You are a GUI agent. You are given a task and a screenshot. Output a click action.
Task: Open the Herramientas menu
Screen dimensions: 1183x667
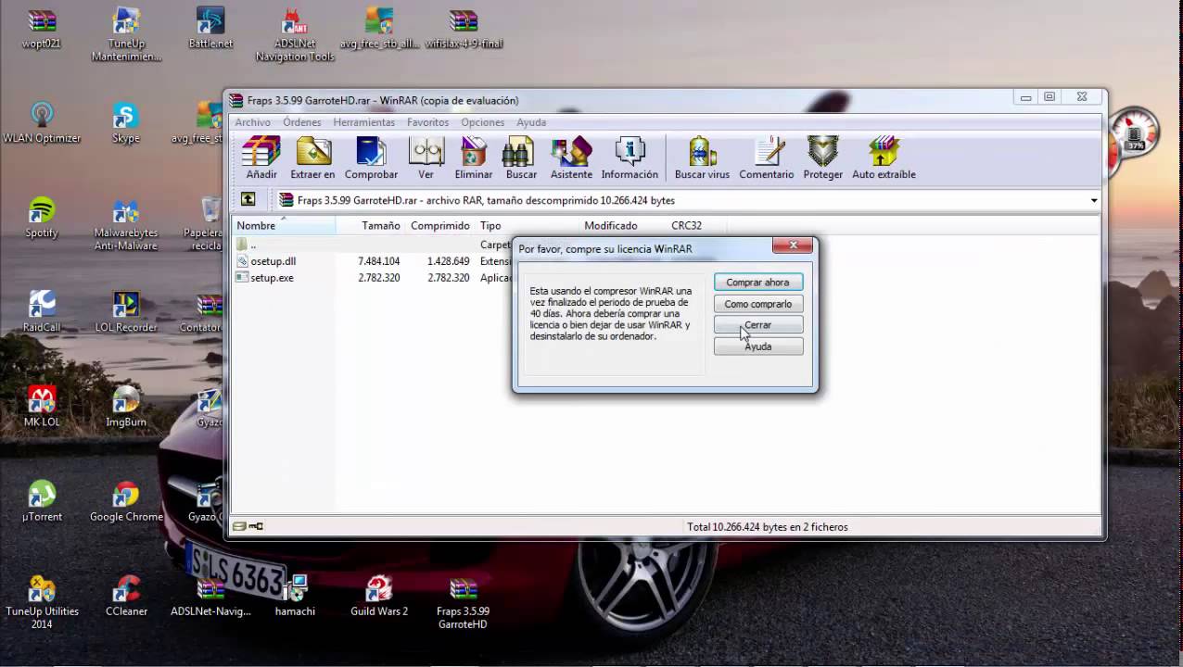click(x=364, y=122)
